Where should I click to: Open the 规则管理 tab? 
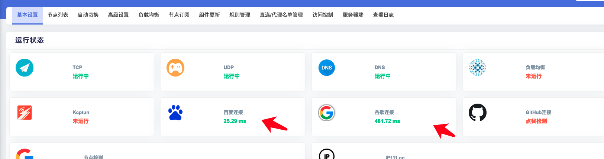[x=240, y=15]
